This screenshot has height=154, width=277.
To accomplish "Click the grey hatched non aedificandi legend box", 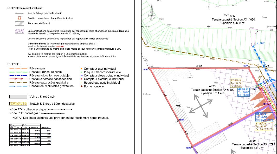I will point(20,23).
